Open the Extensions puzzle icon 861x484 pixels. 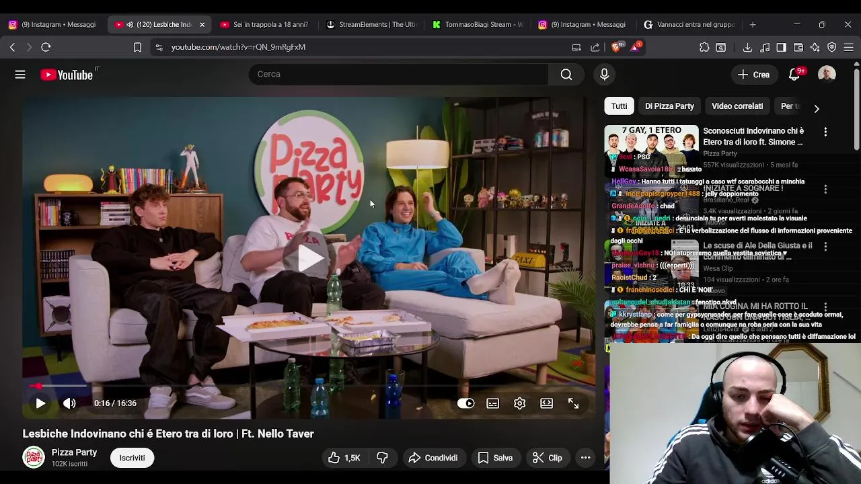point(704,47)
